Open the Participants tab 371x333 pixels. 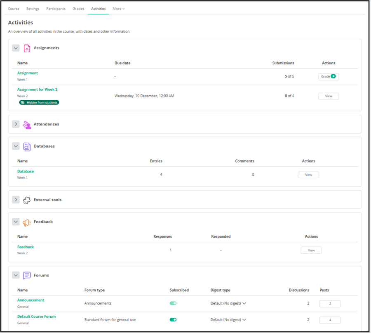(x=56, y=8)
